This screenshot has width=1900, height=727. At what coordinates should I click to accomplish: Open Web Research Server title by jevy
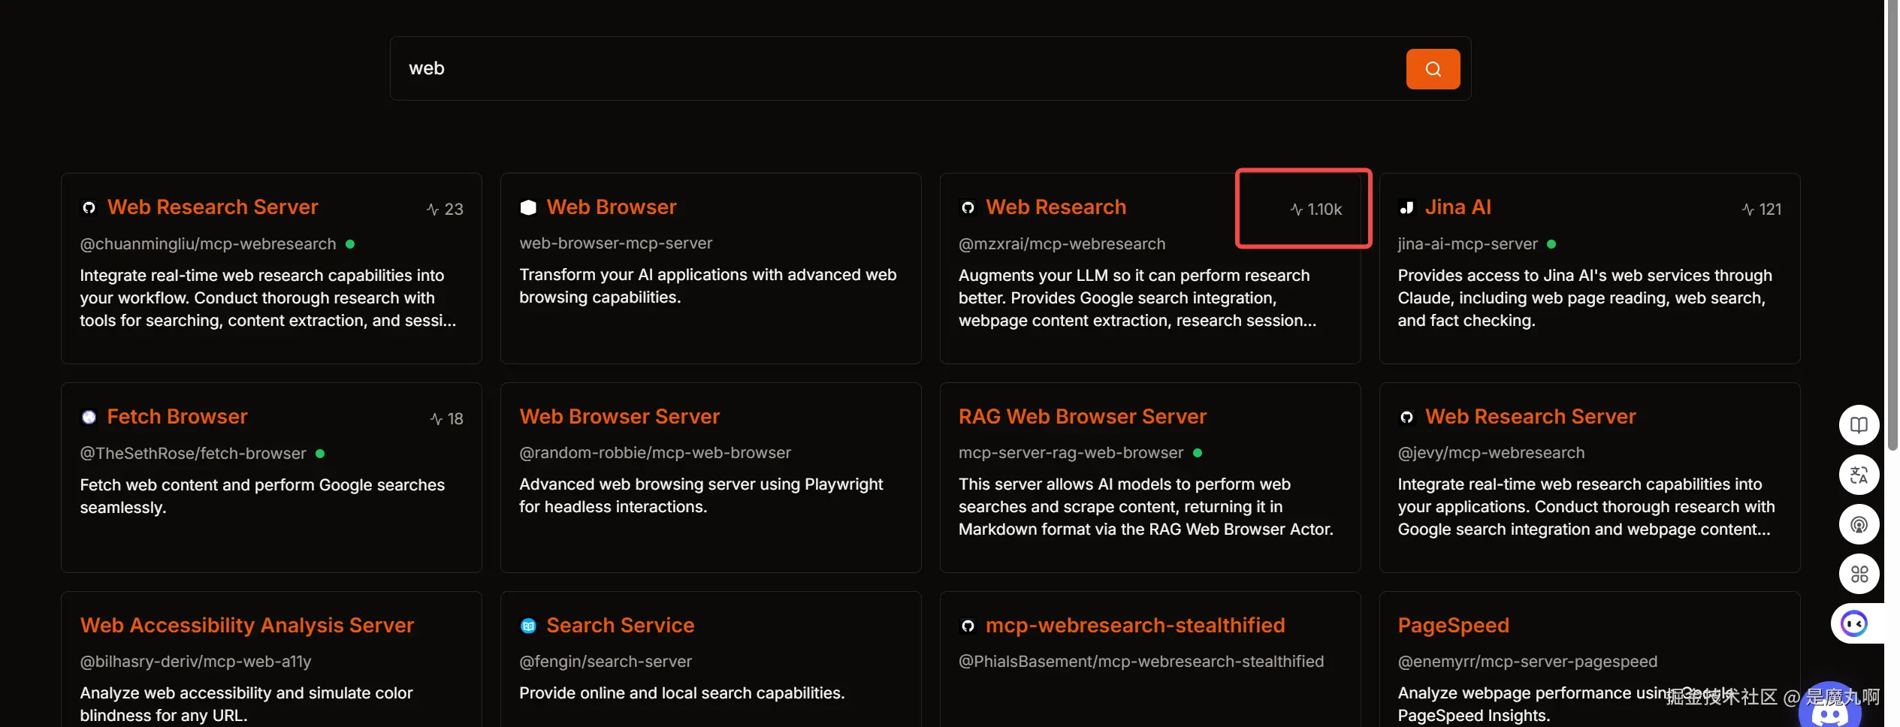[x=1530, y=417]
